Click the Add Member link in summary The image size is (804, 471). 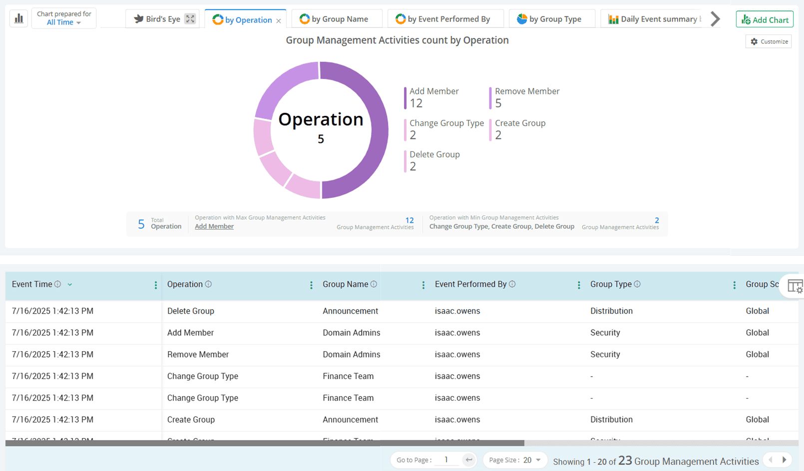click(214, 226)
